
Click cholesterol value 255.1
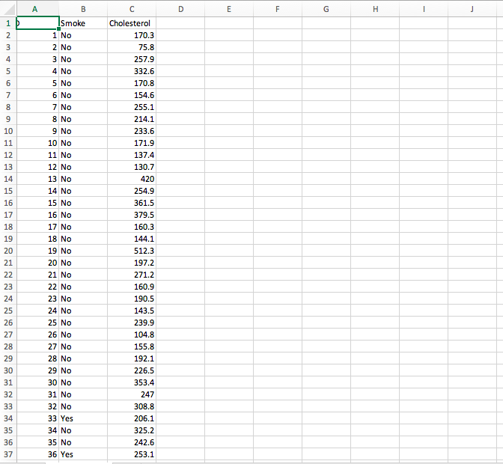tap(132, 107)
